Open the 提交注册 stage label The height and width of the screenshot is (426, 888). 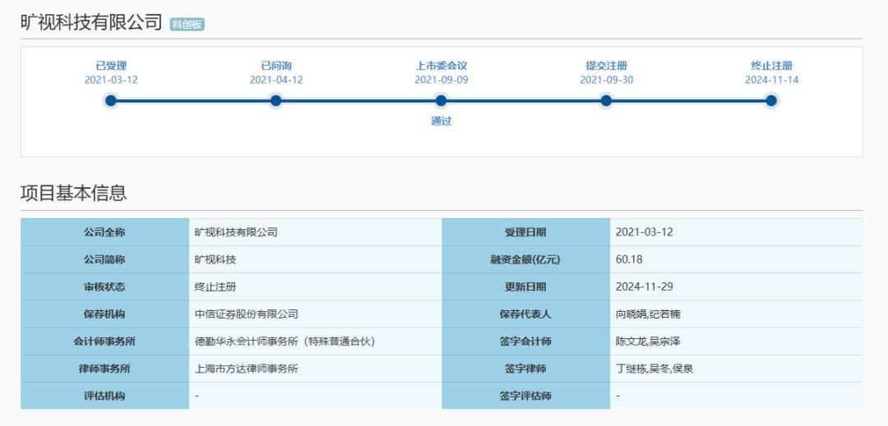pyautogui.click(x=606, y=66)
